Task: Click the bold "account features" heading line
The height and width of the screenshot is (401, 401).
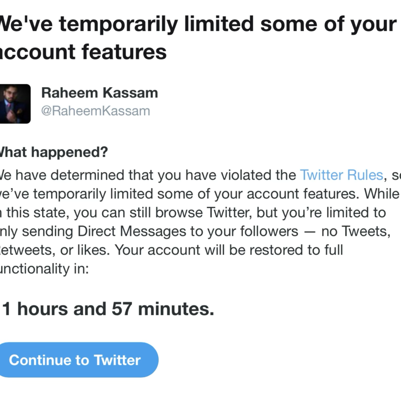Action: (x=83, y=52)
